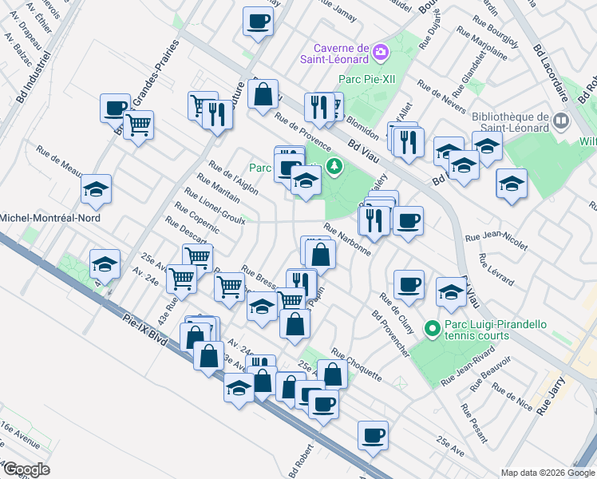Open shopping bag marker left of Rue Choquette
This screenshot has height=479, width=597.
click(x=332, y=376)
